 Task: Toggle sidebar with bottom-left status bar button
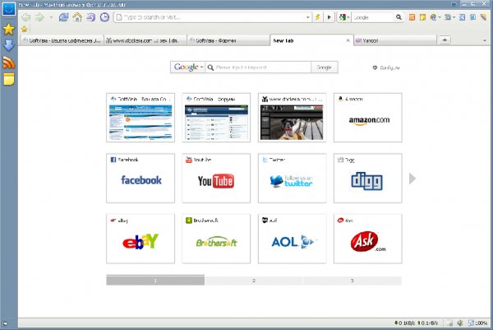coord(6,323)
